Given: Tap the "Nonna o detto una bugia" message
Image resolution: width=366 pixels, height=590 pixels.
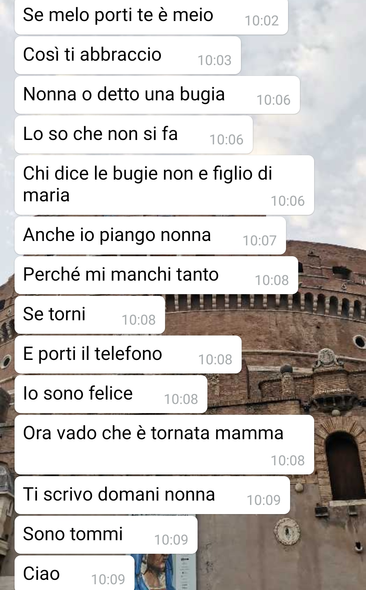Looking at the screenshot, I should pos(157,95).
